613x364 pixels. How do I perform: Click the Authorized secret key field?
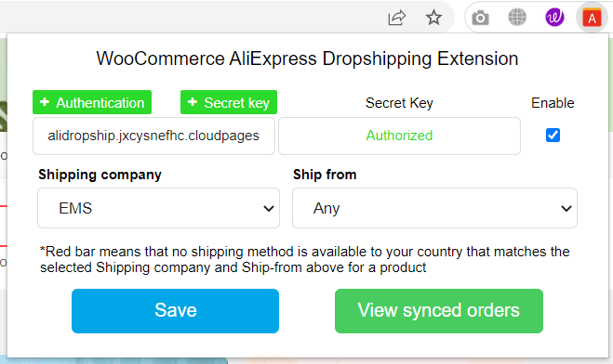click(399, 136)
